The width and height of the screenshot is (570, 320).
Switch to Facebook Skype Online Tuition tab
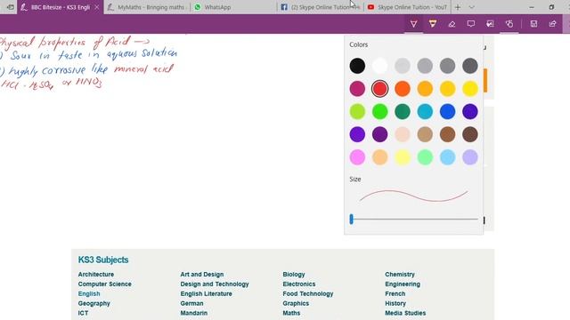[x=320, y=7]
